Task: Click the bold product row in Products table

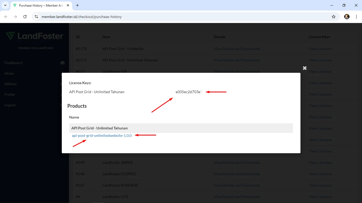Action: click(181, 128)
